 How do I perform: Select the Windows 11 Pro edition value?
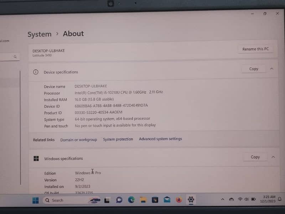(x=88, y=173)
